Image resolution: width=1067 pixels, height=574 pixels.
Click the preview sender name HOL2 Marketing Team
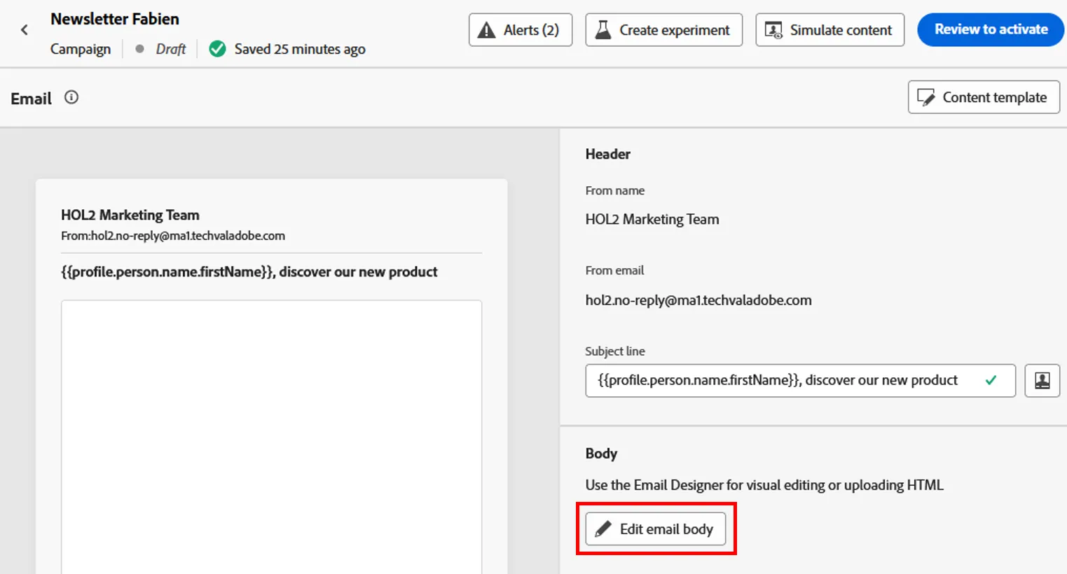(130, 215)
